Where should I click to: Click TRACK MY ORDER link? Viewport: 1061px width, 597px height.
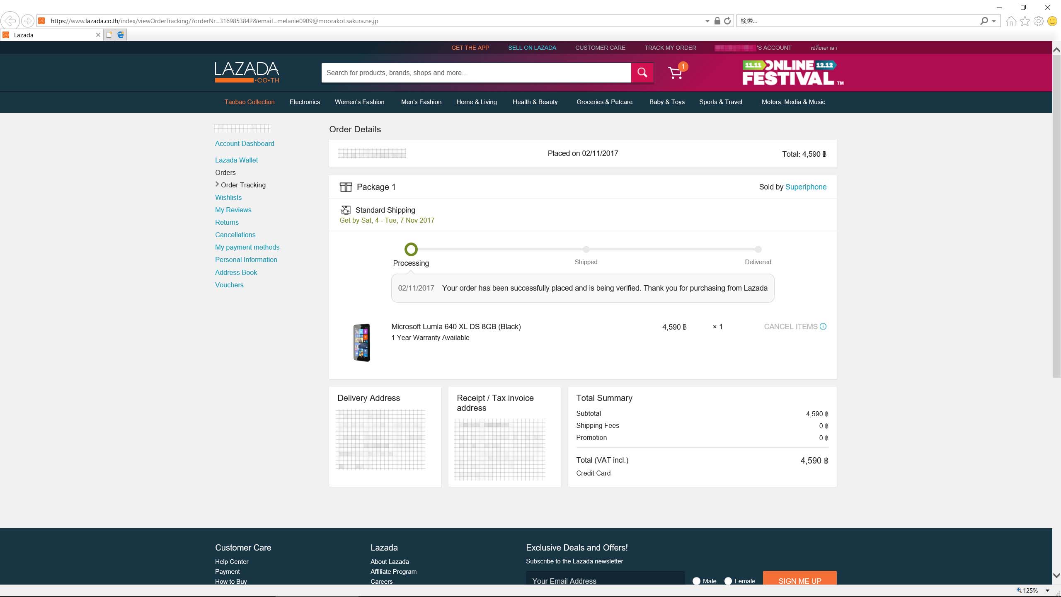[x=670, y=48]
